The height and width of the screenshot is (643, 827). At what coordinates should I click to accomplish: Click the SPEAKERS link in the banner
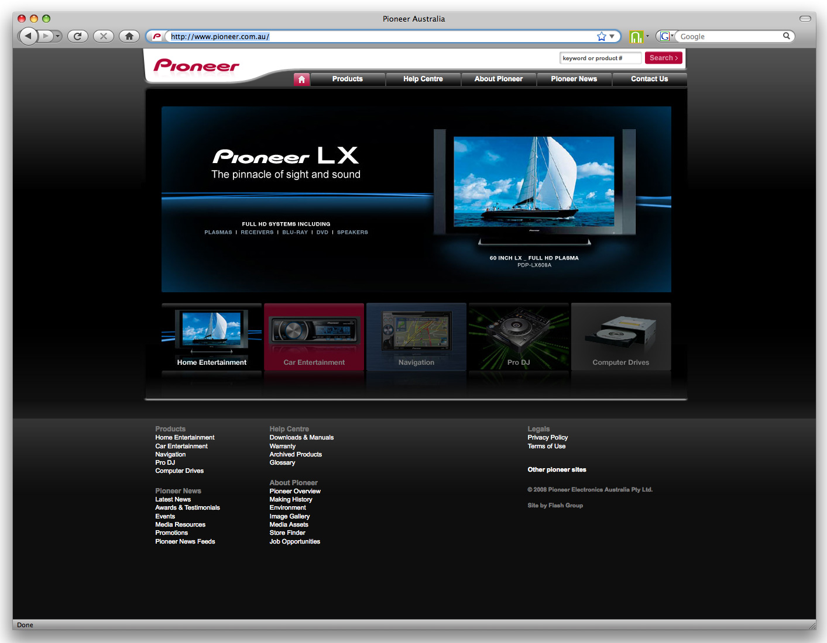tap(352, 232)
